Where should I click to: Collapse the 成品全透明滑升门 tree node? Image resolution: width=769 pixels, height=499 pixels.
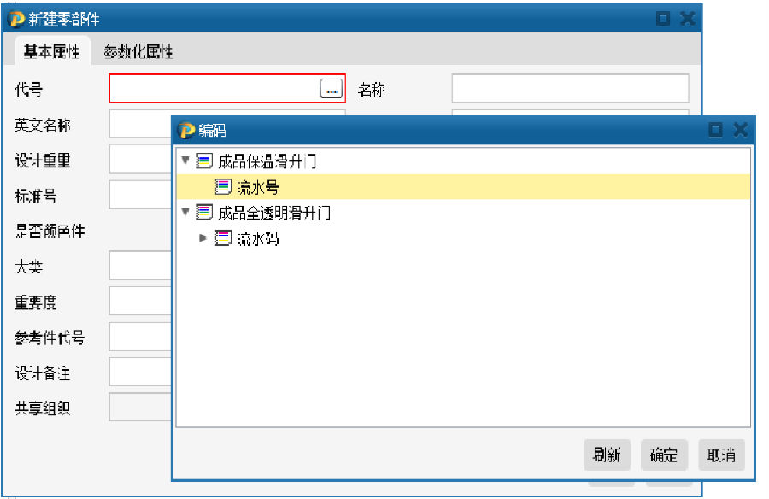point(185,213)
